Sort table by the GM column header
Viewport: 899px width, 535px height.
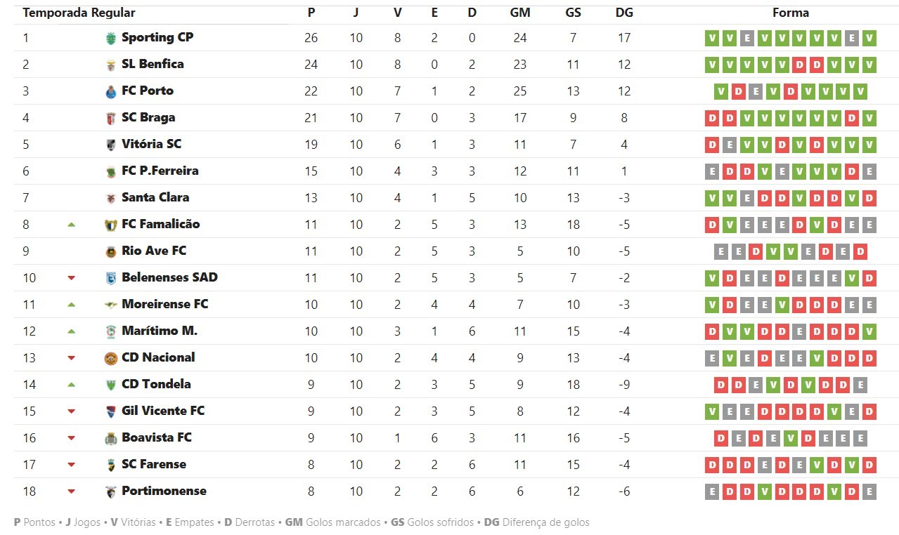[x=520, y=13]
